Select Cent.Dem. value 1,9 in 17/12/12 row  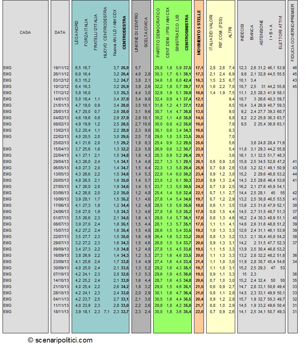coord(169,93)
